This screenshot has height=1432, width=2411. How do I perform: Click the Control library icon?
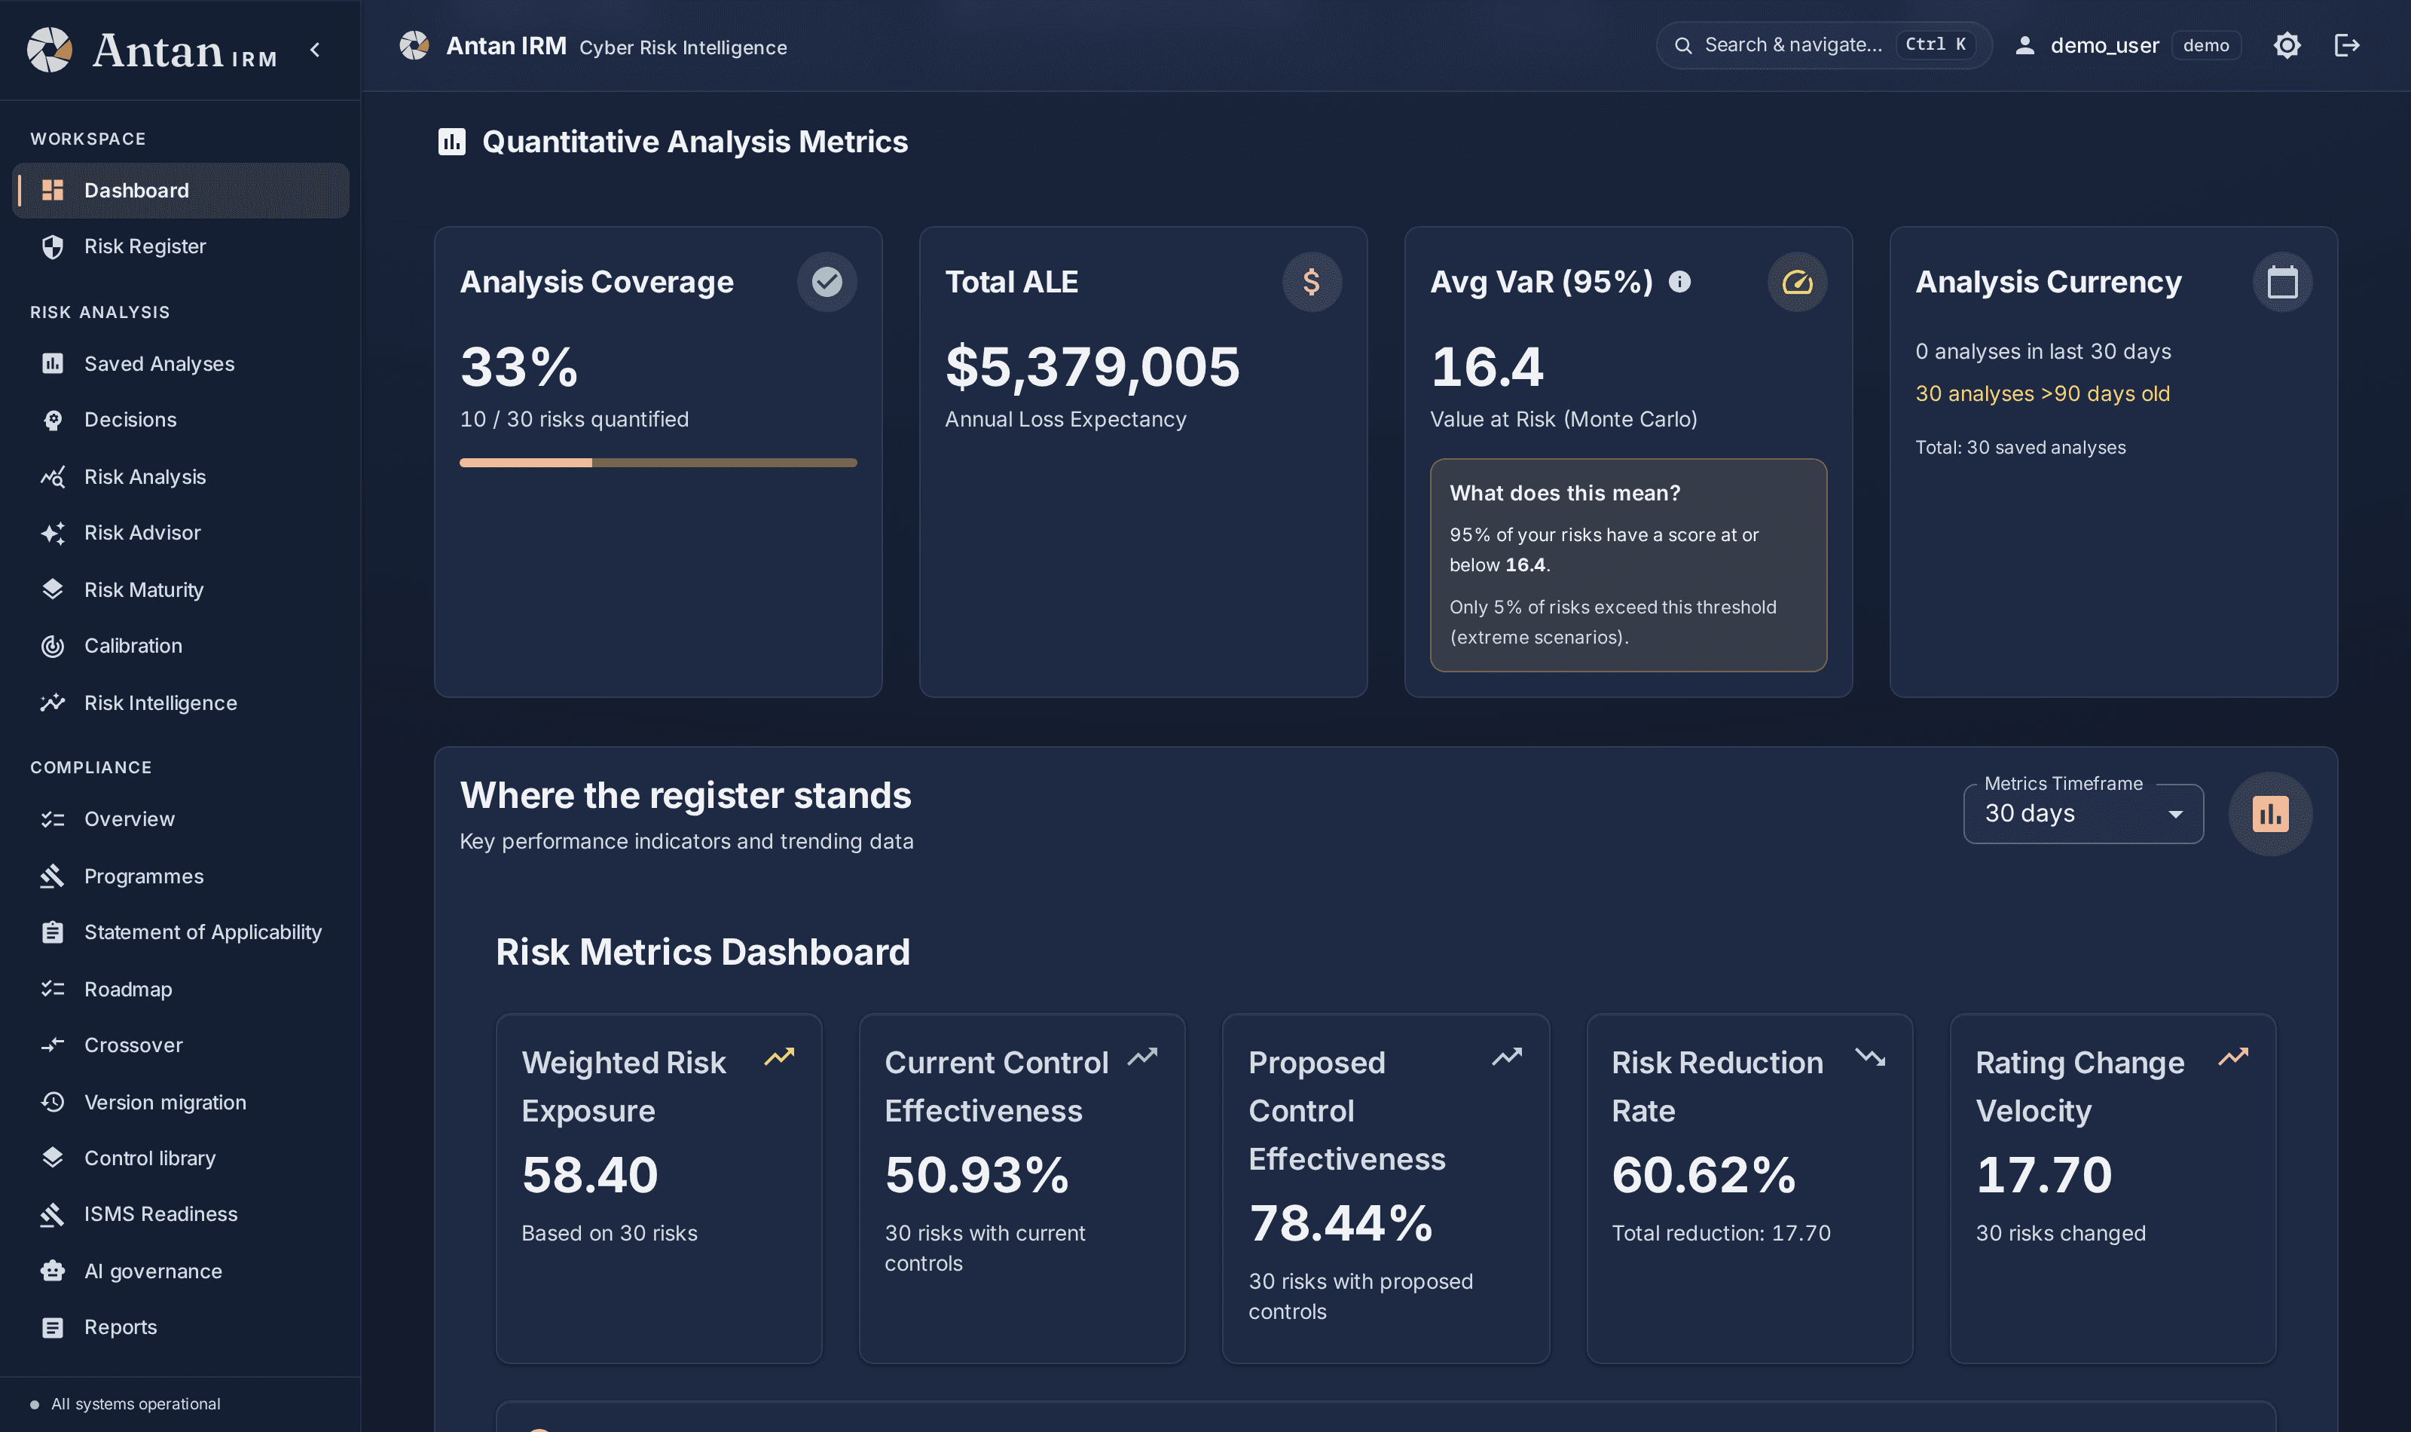pyautogui.click(x=53, y=1158)
